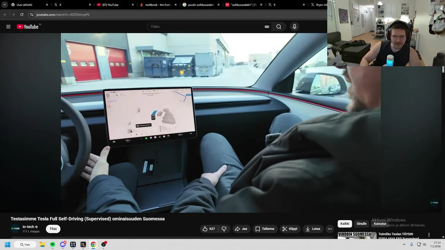445x250 pixels.
Task: Switch to the puuilo suihkusuodatin Google tab
Action: click(x=201, y=5)
